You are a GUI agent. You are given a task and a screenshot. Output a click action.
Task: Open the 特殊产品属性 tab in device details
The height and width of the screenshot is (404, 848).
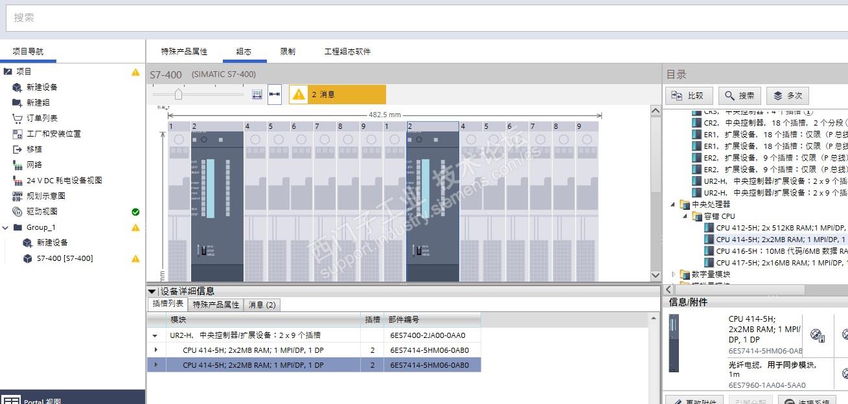point(216,304)
